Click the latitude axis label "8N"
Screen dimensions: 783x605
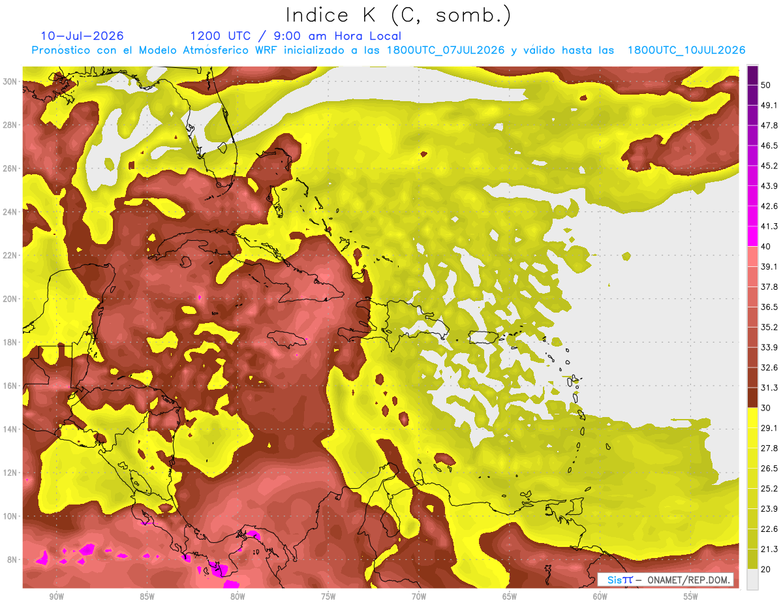(13, 560)
